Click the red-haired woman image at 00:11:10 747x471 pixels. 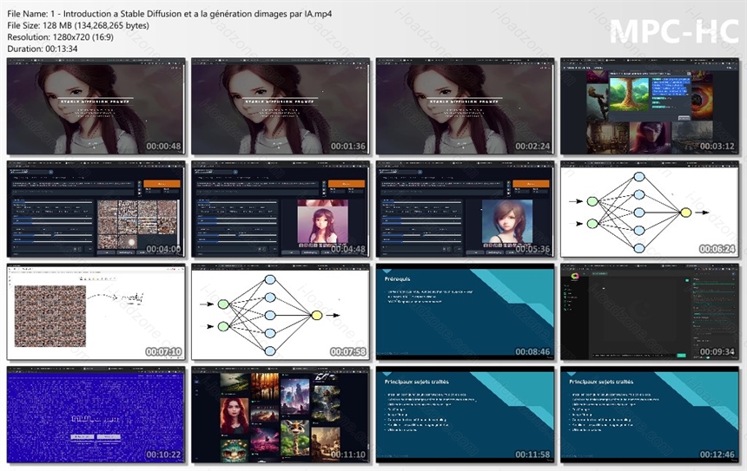point(235,415)
